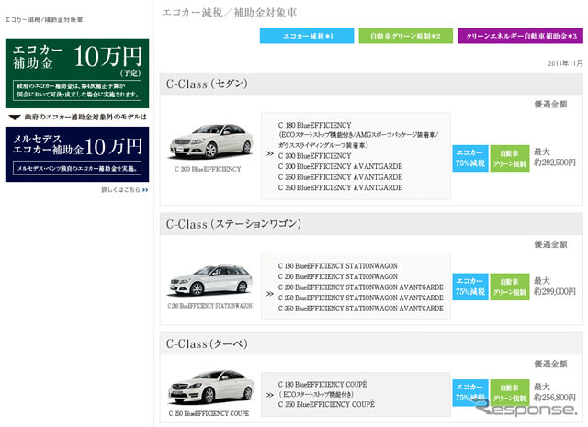588x427 pixels.
Task: Click 自動車グリーン税制 badge in sedan row
Action: (x=510, y=158)
